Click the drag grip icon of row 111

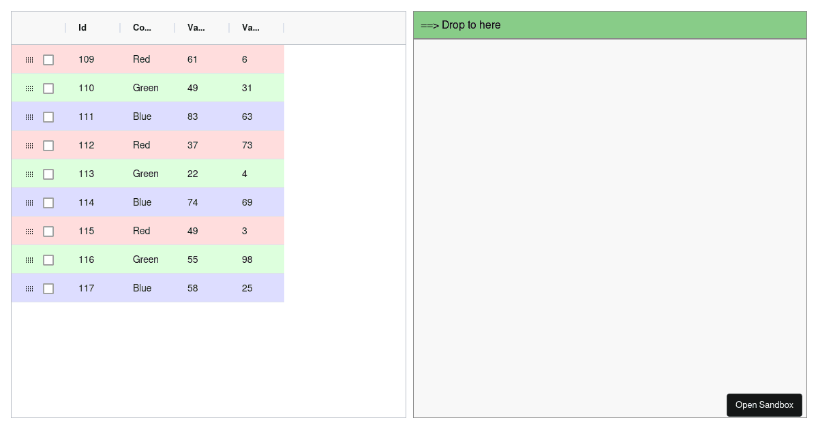click(x=29, y=116)
